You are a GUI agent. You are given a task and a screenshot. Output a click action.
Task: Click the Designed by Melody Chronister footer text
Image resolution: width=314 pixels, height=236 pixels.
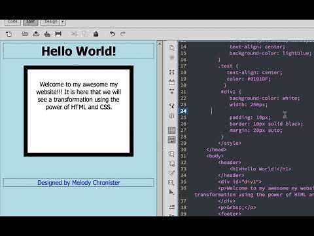pos(78,183)
